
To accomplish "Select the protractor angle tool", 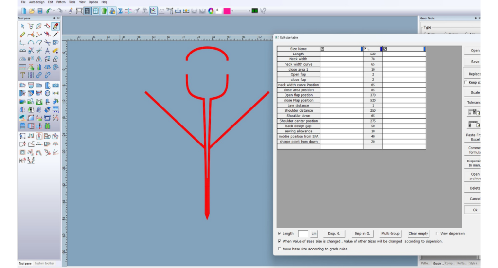I will [x=22, y=59].
